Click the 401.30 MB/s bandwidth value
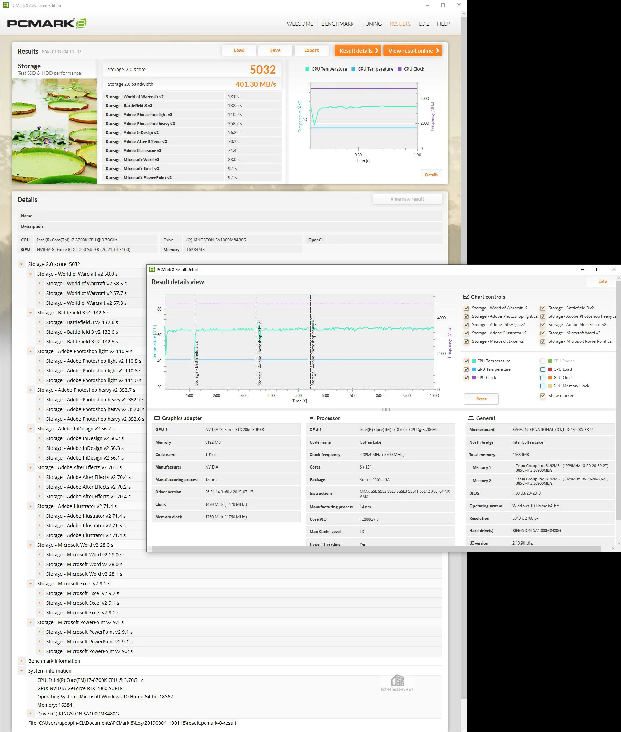The width and height of the screenshot is (621, 732). pos(256,85)
